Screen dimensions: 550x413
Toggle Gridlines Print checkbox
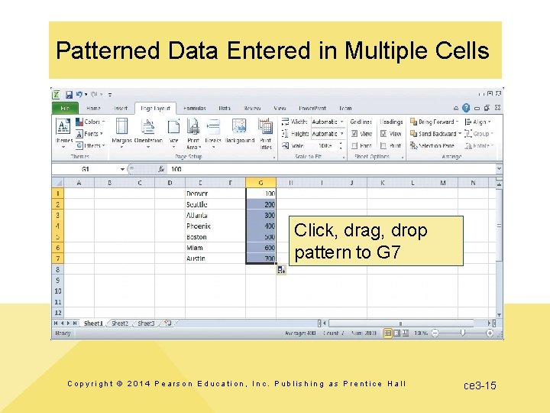[x=354, y=145]
